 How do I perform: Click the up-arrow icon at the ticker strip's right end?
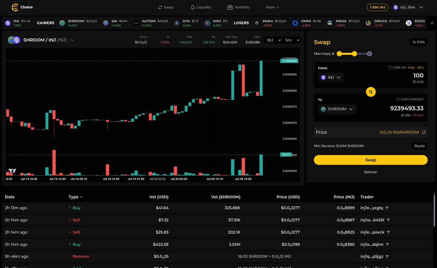pyautogui.click(x=433, y=23)
